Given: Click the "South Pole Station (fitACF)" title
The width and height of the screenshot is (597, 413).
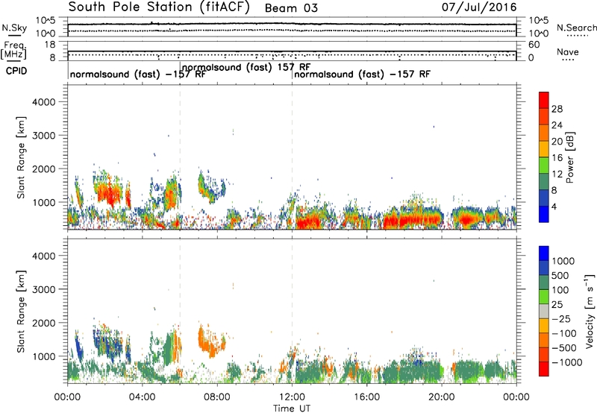Looking at the screenshot, I should [159, 7].
